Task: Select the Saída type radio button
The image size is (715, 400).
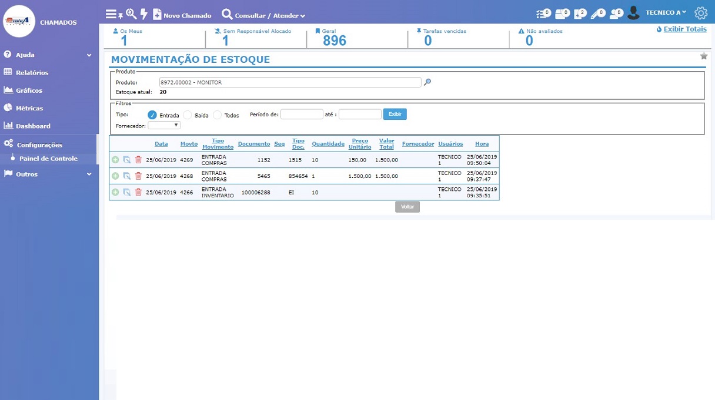Action: tap(188, 115)
